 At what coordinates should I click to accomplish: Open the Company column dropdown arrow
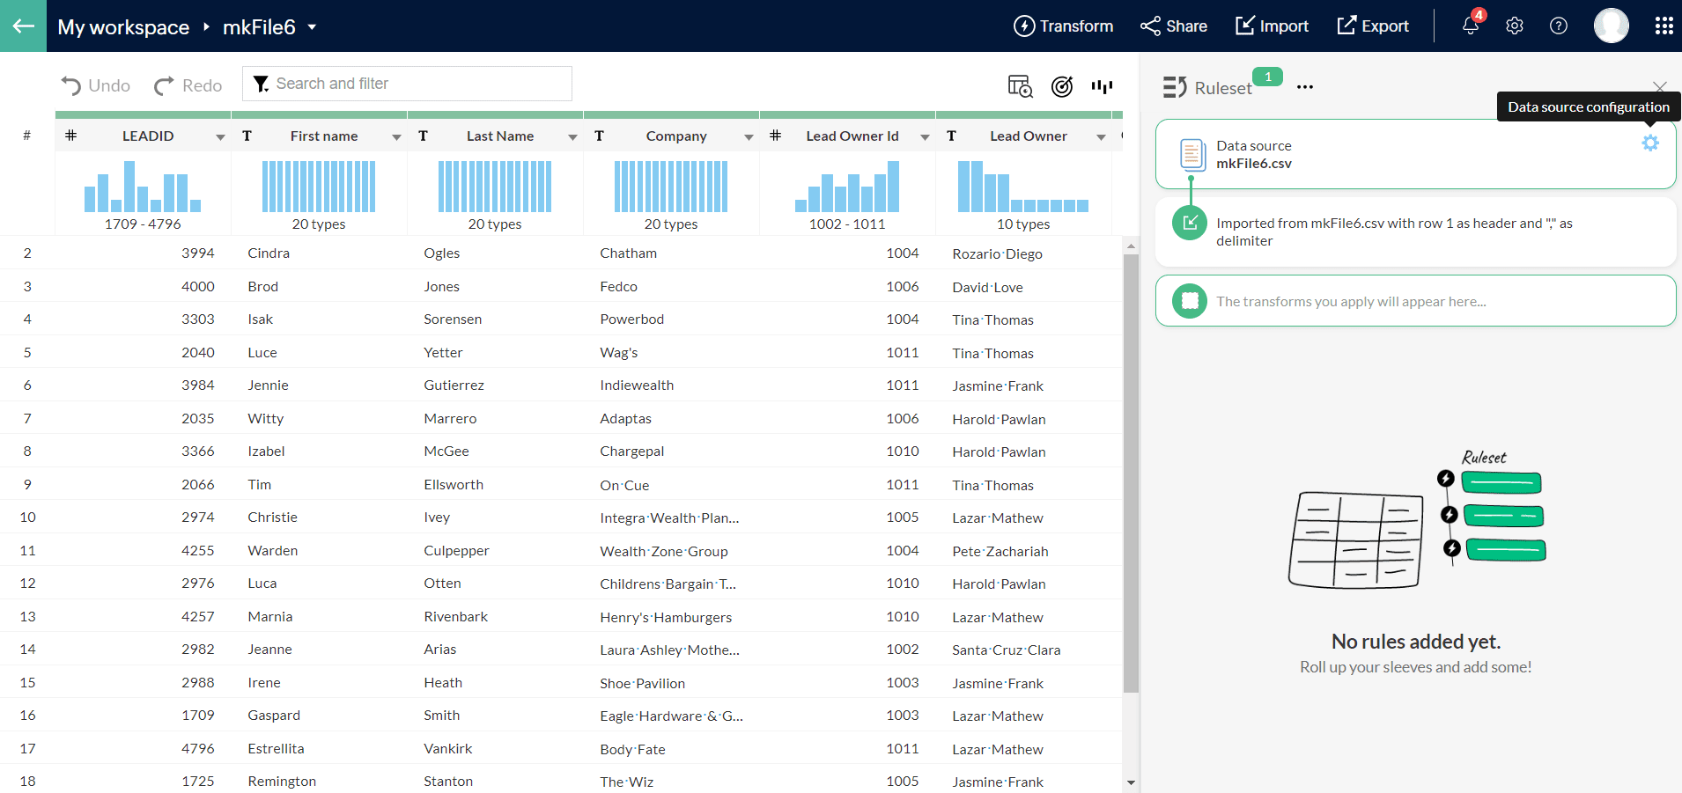[749, 137]
